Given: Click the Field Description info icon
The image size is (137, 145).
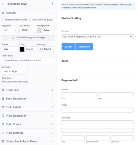Looking at the screenshot, I should point(3,116).
